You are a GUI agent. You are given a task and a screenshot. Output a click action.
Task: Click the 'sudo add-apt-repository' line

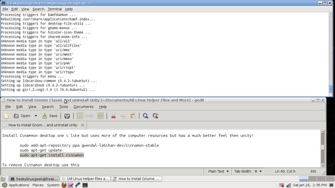pos(90,145)
